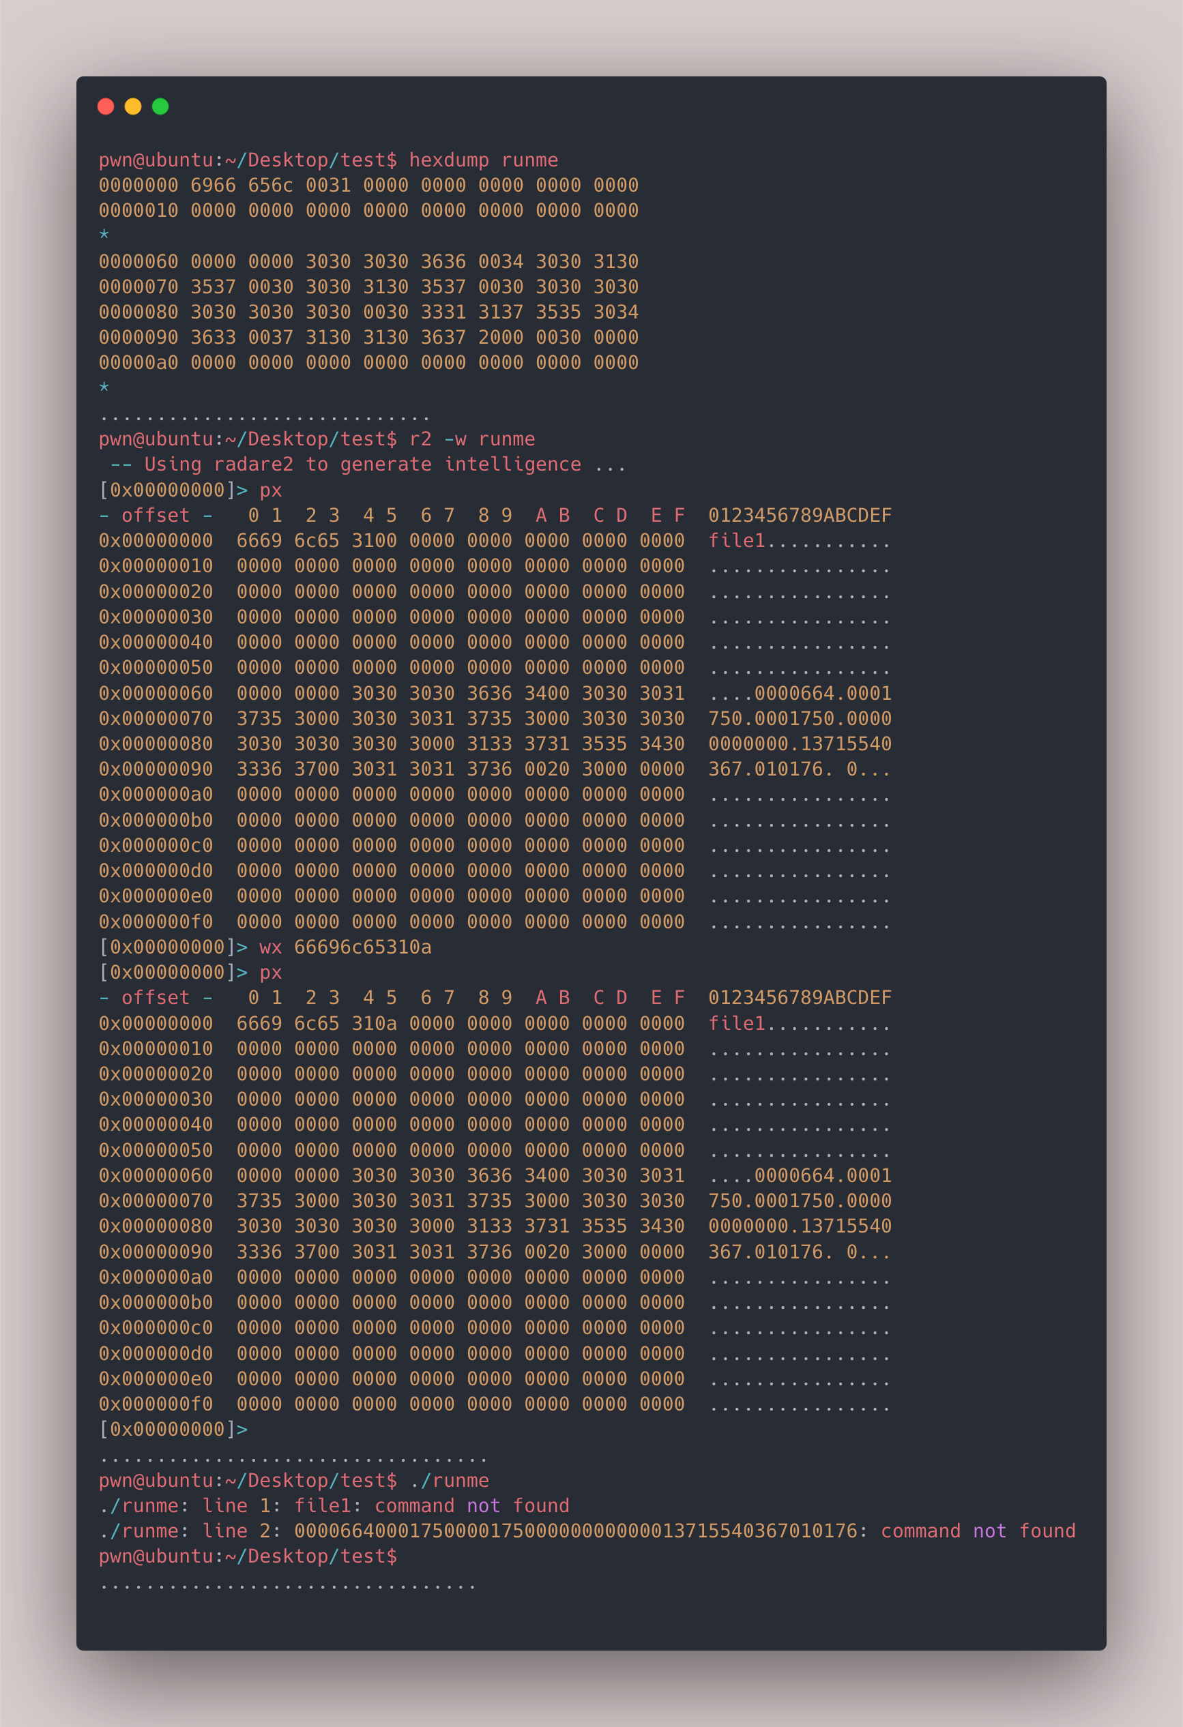Click the '656c' word in the hexdump output

point(270,185)
